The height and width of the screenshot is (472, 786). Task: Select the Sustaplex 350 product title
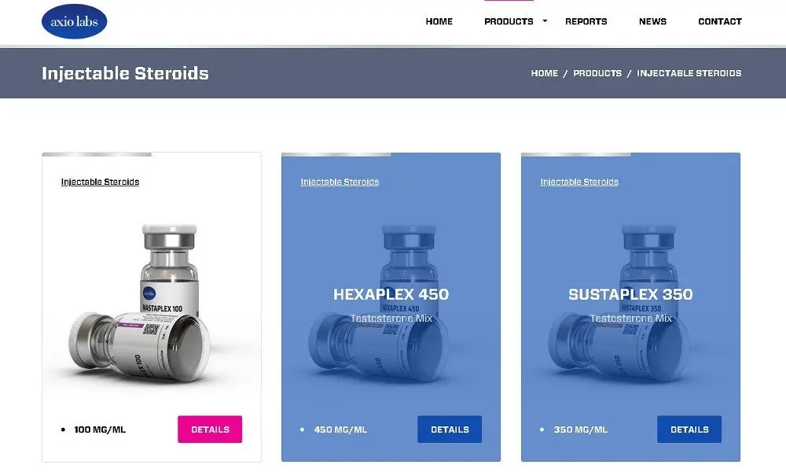(x=630, y=294)
